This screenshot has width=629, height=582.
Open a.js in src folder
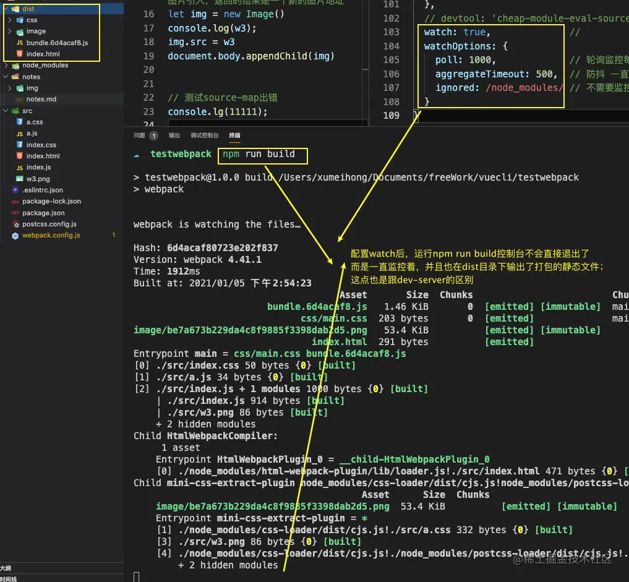click(32, 133)
